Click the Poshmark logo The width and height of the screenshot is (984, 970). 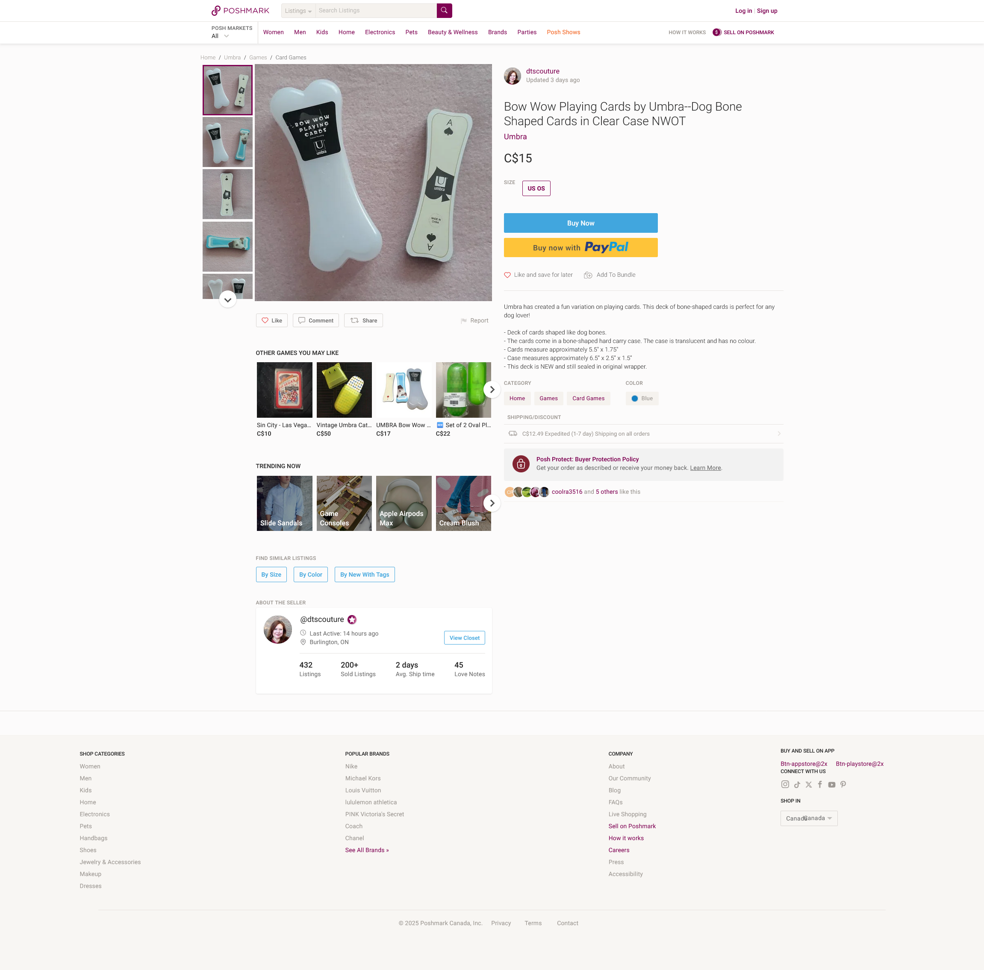point(240,11)
